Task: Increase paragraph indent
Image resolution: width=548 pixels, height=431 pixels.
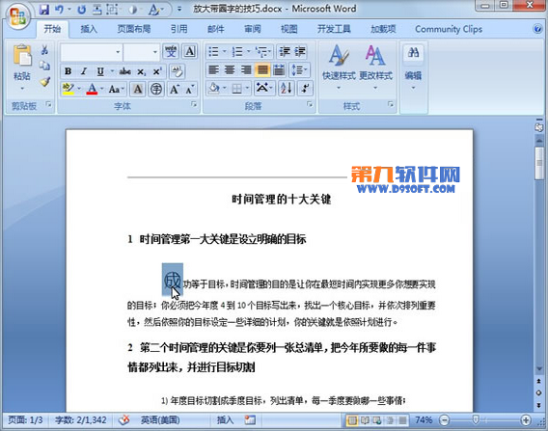Action: [300, 52]
